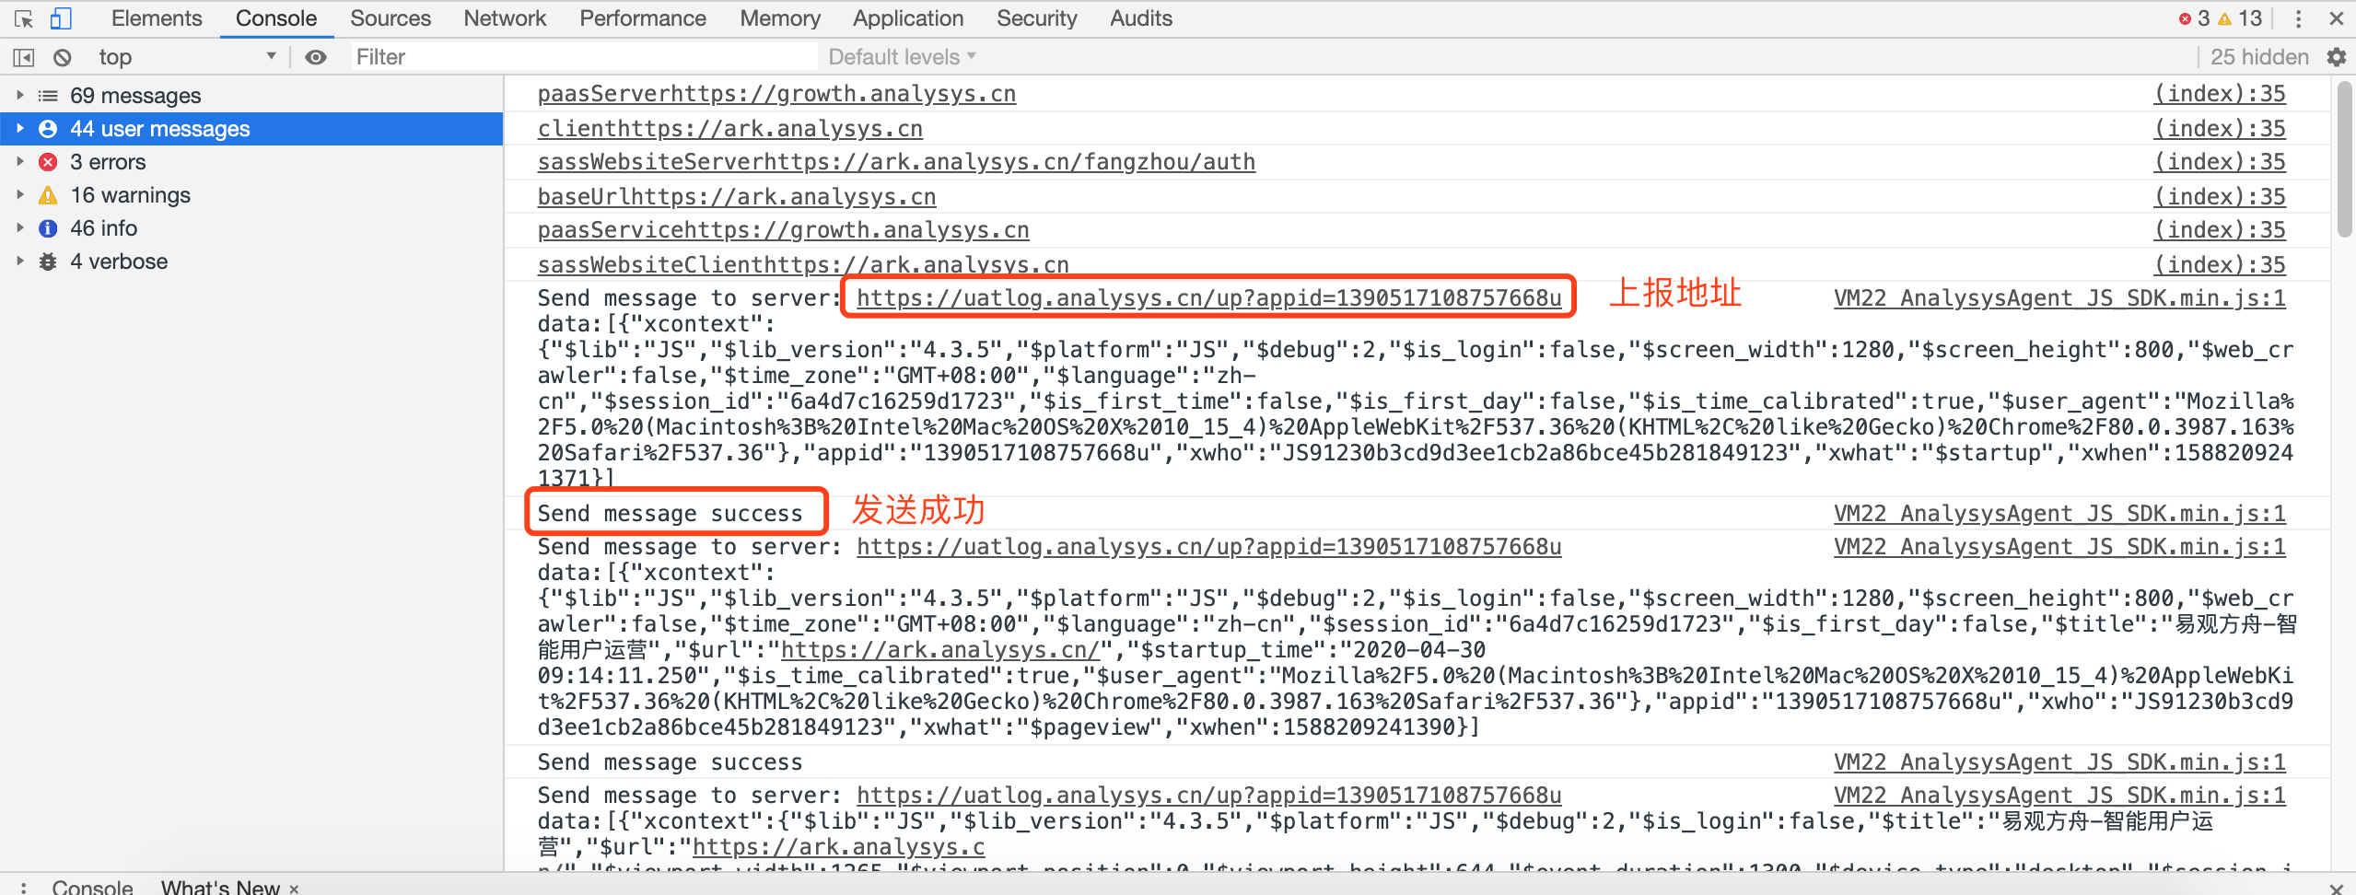
Task: Expand the 69 messages group
Action: [20, 95]
